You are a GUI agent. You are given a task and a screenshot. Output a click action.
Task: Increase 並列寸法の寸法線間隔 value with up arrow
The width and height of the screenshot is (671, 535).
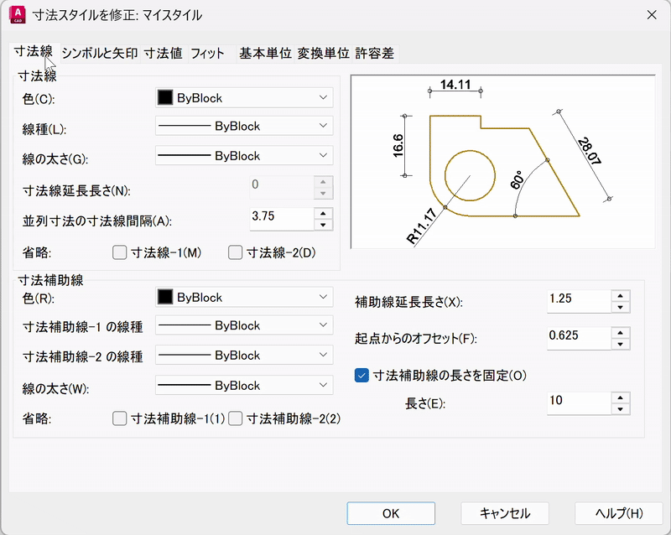pos(323,213)
